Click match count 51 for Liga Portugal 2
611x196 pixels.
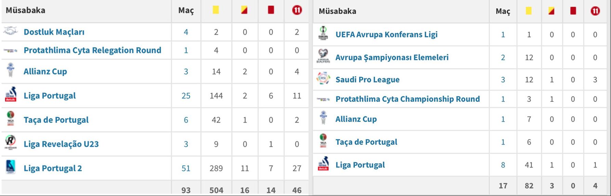(186, 168)
